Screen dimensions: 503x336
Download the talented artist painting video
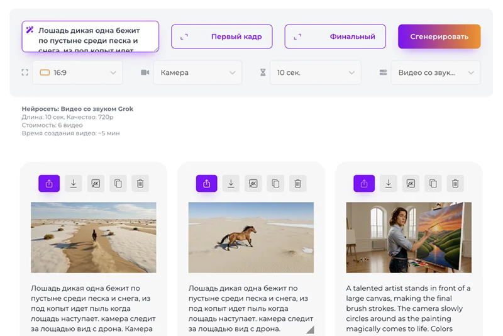[x=389, y=184]
